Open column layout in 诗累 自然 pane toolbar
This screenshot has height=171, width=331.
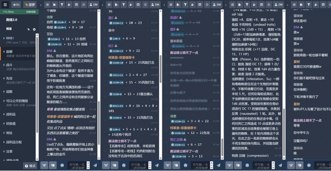76,5
